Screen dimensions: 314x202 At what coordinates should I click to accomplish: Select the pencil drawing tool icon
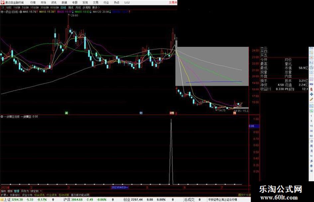coord(311,100)
